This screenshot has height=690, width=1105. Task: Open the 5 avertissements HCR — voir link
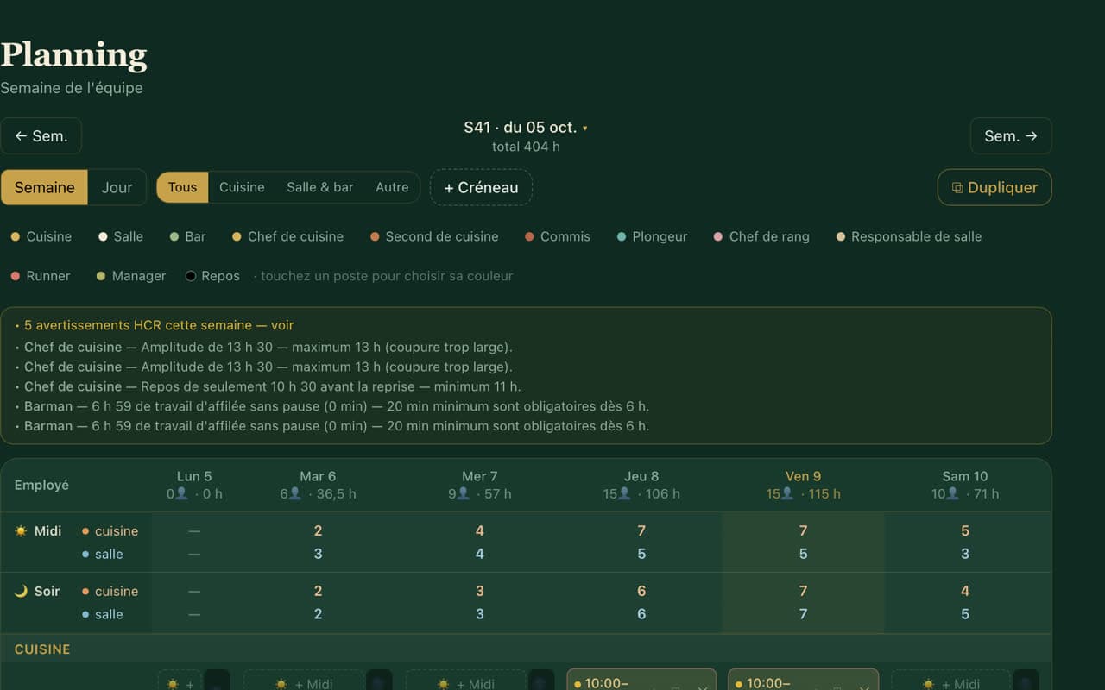coord(159,325)
